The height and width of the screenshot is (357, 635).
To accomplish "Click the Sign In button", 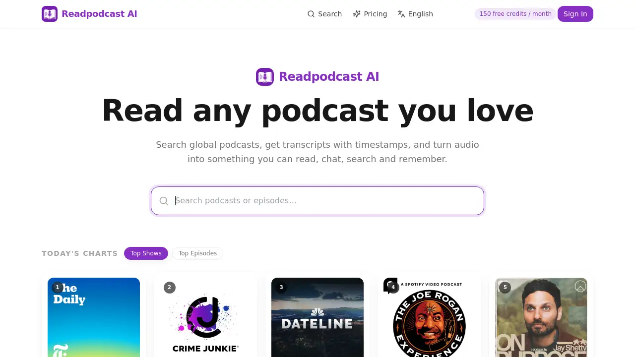I will pos(575,14).
